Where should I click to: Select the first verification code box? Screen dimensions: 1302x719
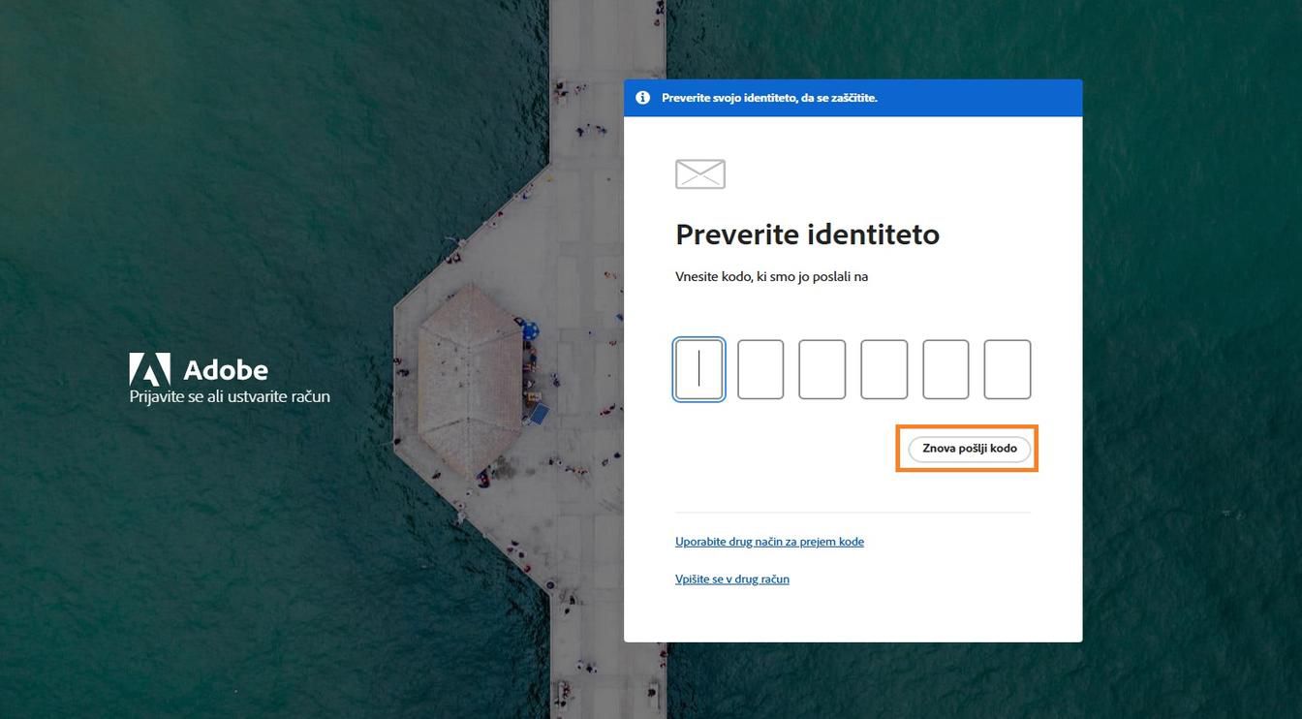point(699,369)
